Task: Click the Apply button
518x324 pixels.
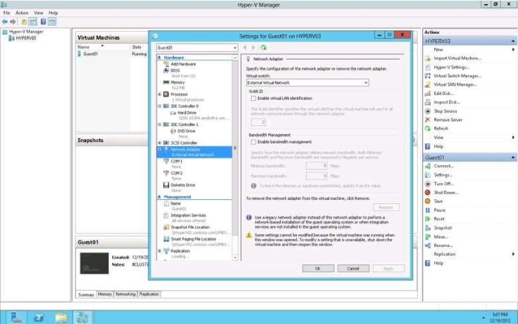Action: [x=388, y=268]
